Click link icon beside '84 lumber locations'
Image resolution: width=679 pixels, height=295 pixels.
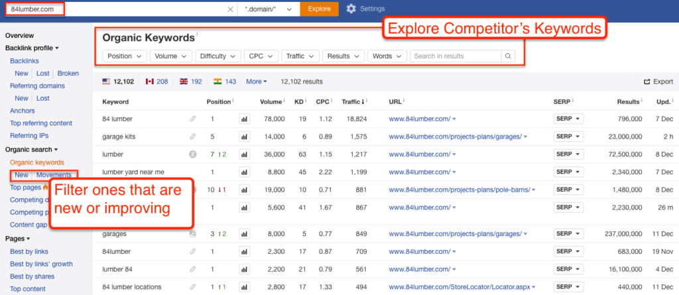[x=193, y=287]
